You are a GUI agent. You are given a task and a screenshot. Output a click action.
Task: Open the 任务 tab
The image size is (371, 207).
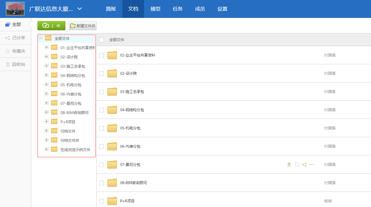coord(177,9)
